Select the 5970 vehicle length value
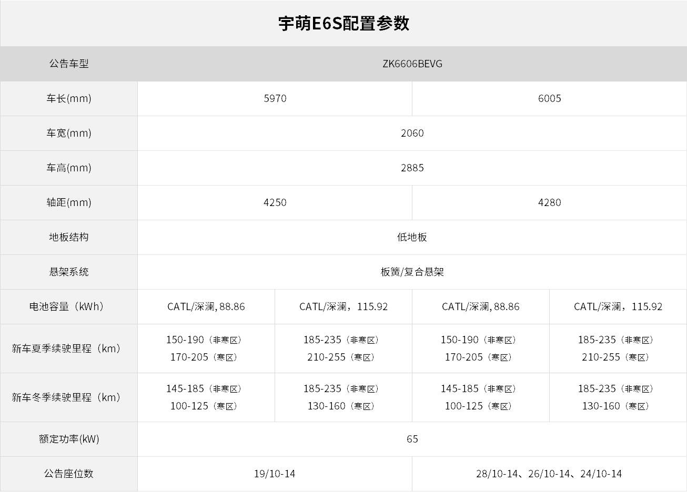Viewport: 687px width, 492px height. [275, 98]
